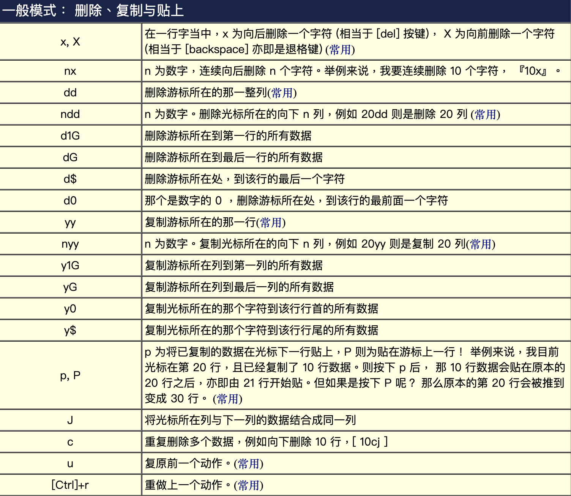
Task: Click the 'nyy' command cell
Action: [x=70, y=244]
